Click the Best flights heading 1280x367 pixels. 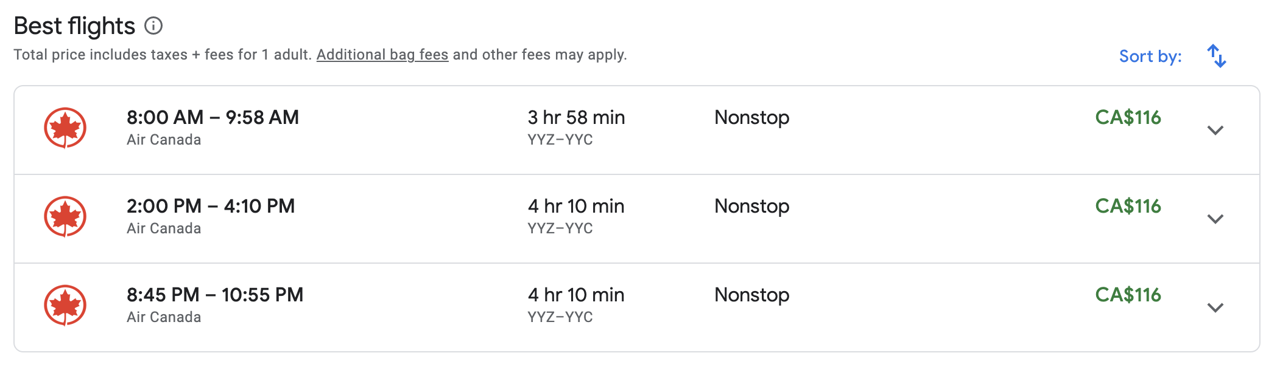pos(74,26)
